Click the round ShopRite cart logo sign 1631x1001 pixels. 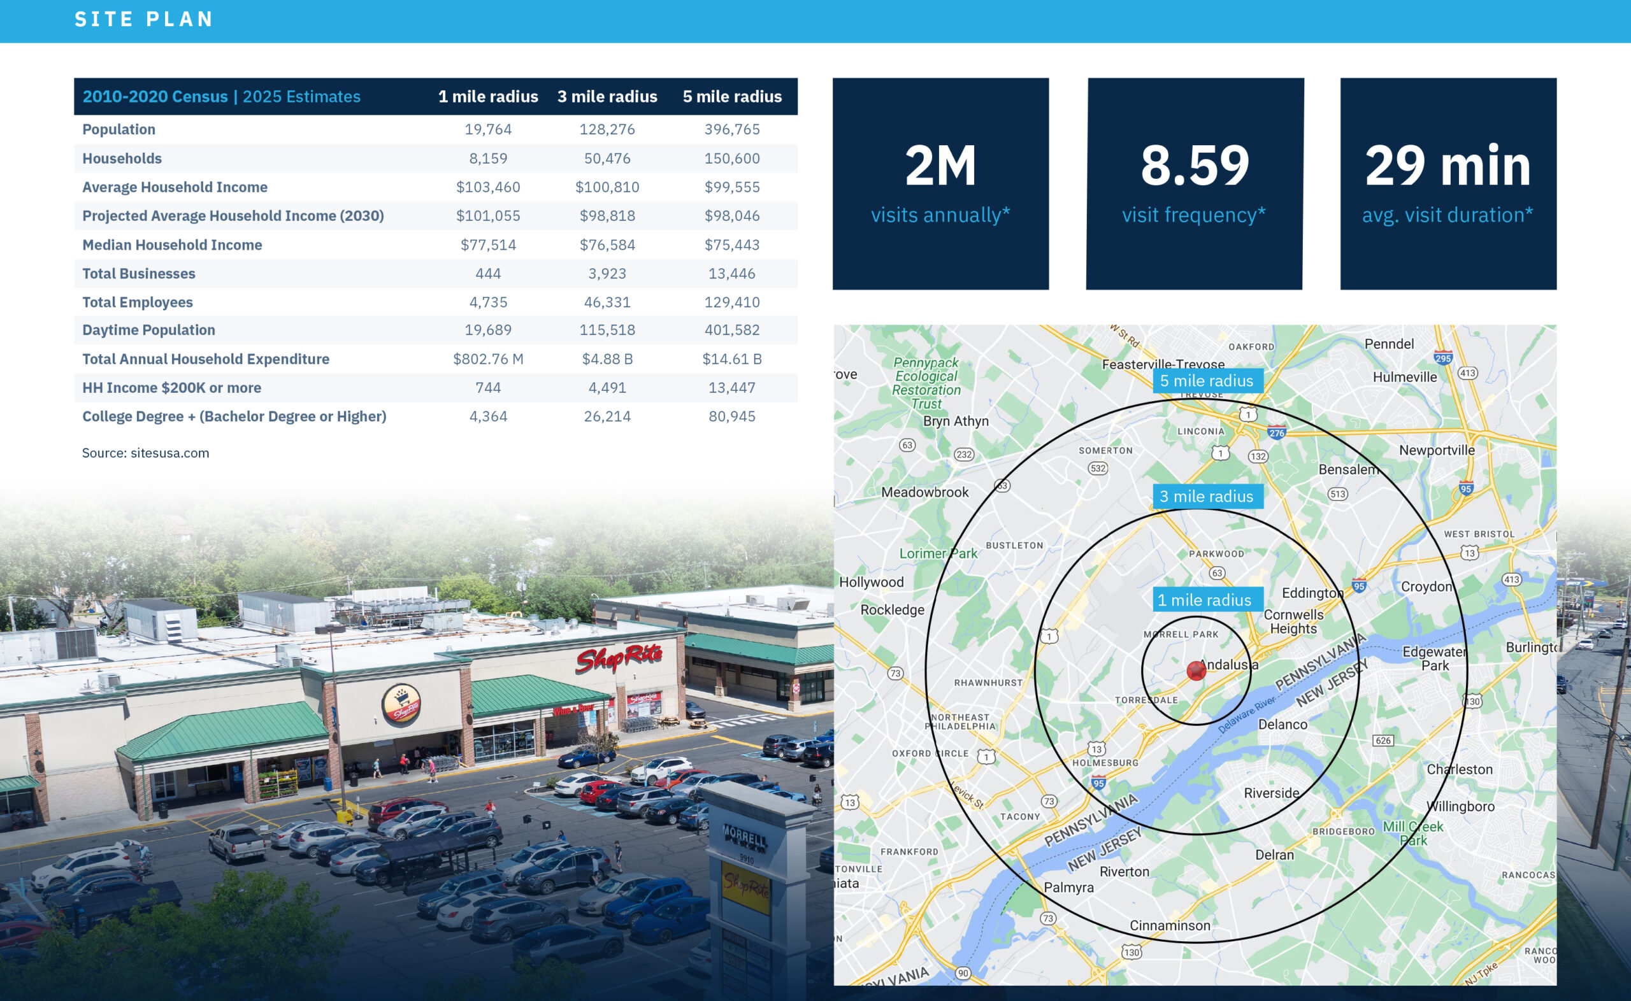pos(401,704)
